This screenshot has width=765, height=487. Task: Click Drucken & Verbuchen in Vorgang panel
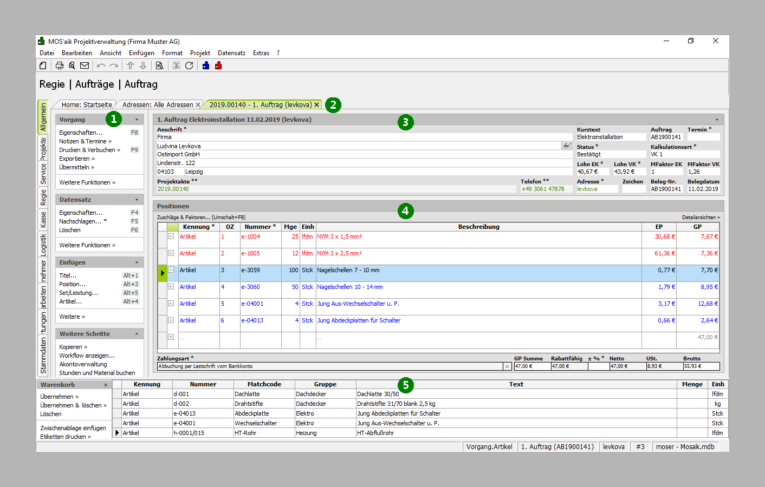click(x=87, y=150)
